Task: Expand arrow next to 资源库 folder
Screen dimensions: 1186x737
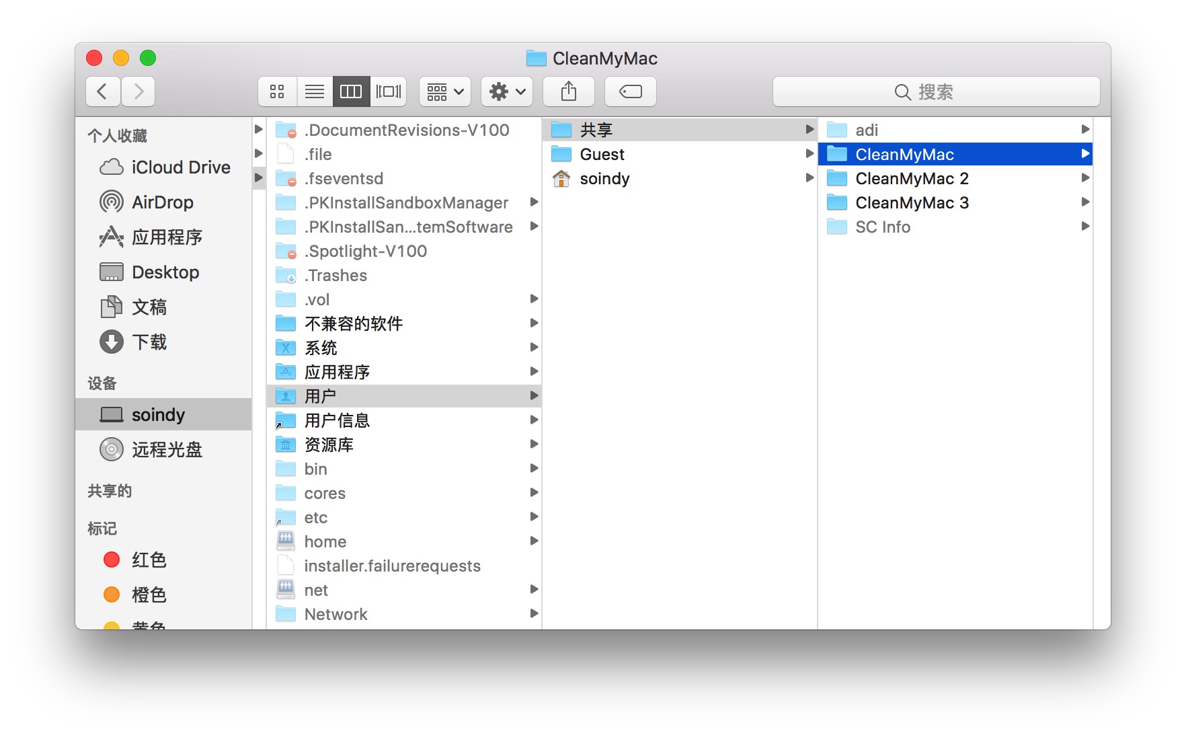Action: 534,444
